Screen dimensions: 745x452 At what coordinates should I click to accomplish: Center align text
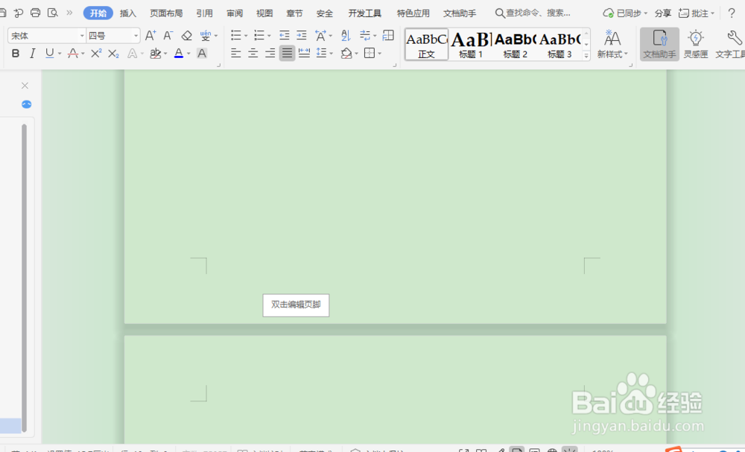[x=253, y=53]
